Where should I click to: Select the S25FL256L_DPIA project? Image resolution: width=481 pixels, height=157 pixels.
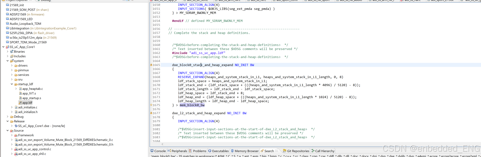(30, 33)
